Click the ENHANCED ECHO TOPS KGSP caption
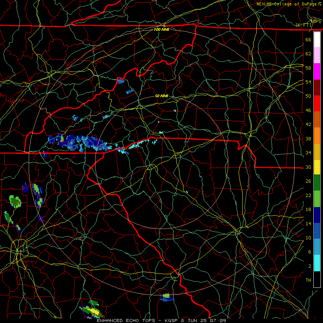 (161, 320)
